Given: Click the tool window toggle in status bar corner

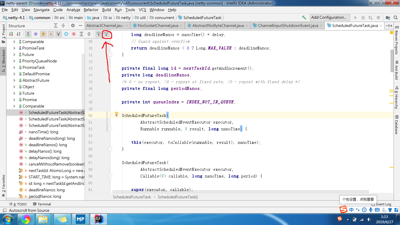Looking at the screenshot, I should pos(4,210).
